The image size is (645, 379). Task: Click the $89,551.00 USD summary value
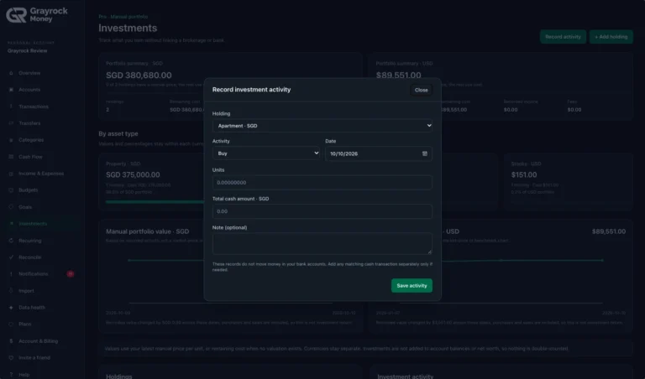click(x=398, y=75)
